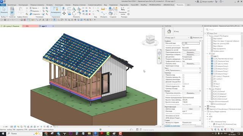Screen dimensions: 243x136
Task: Click the red Delete X icon
Action: (x=90, y=14)
